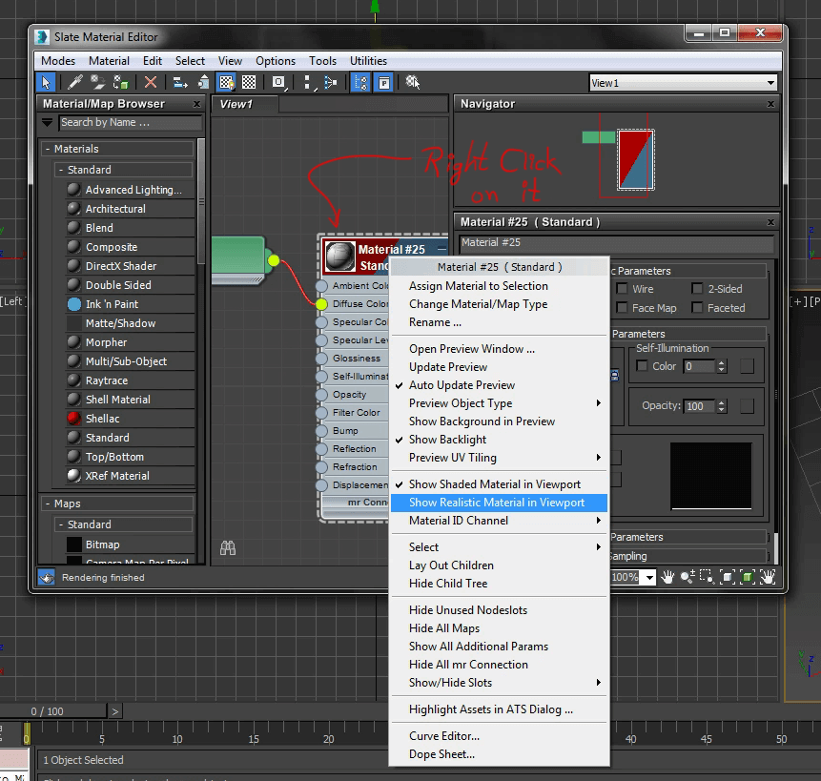The height and width of the screenshot is (781, 821).
Task: Click Put Material to Scene icon
Action: pos(97,83)
